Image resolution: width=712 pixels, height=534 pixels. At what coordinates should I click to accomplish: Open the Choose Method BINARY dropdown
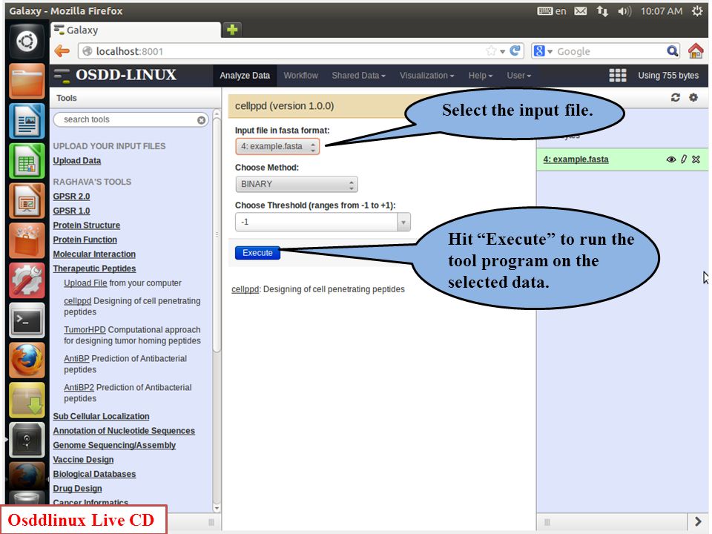[x=297, y=184]
